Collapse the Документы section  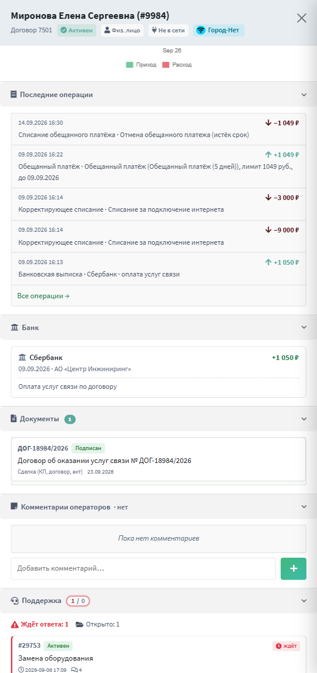coord(303,418)
